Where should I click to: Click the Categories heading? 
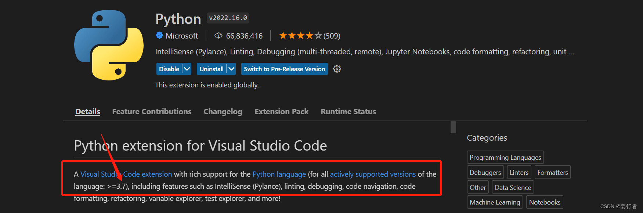tap(487, 138)
